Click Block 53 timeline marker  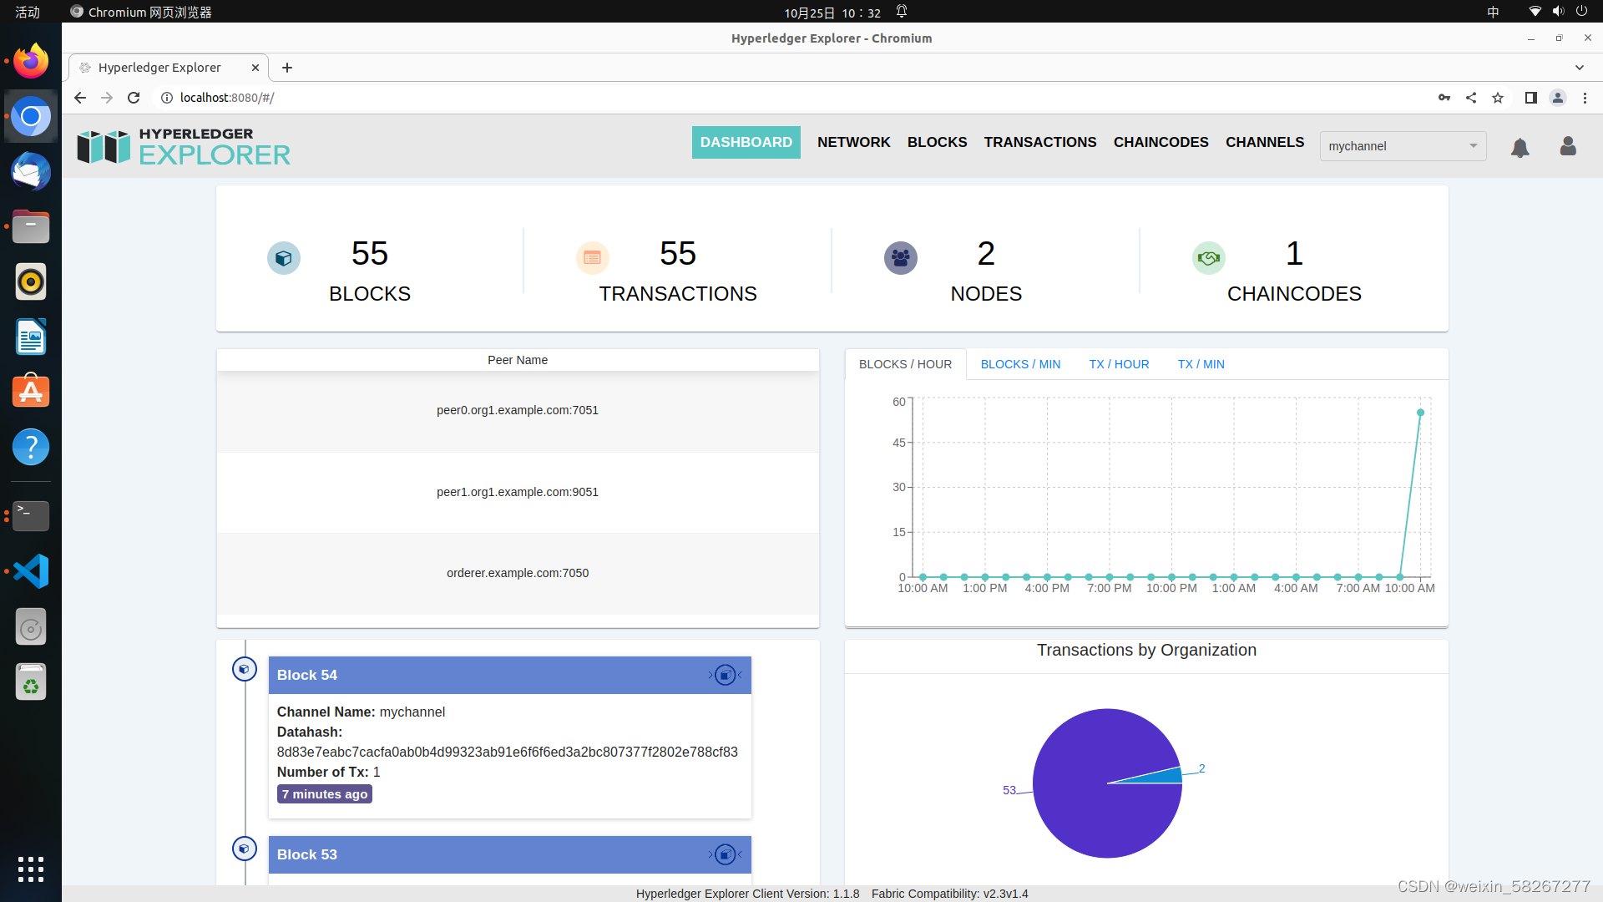coord(244,849)
